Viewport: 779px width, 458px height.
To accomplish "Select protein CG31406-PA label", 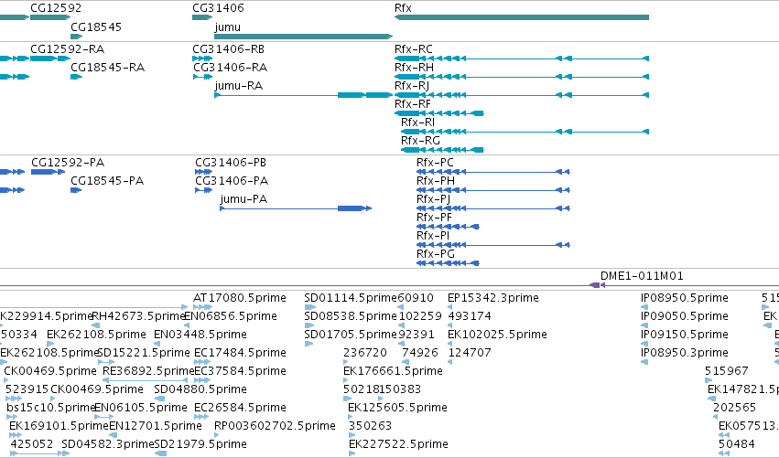I will point(232,181).
